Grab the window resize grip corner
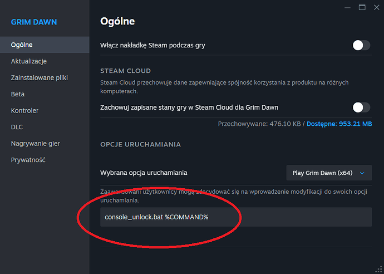The height and width of the screenshot is (274, 384). point(379,269)
